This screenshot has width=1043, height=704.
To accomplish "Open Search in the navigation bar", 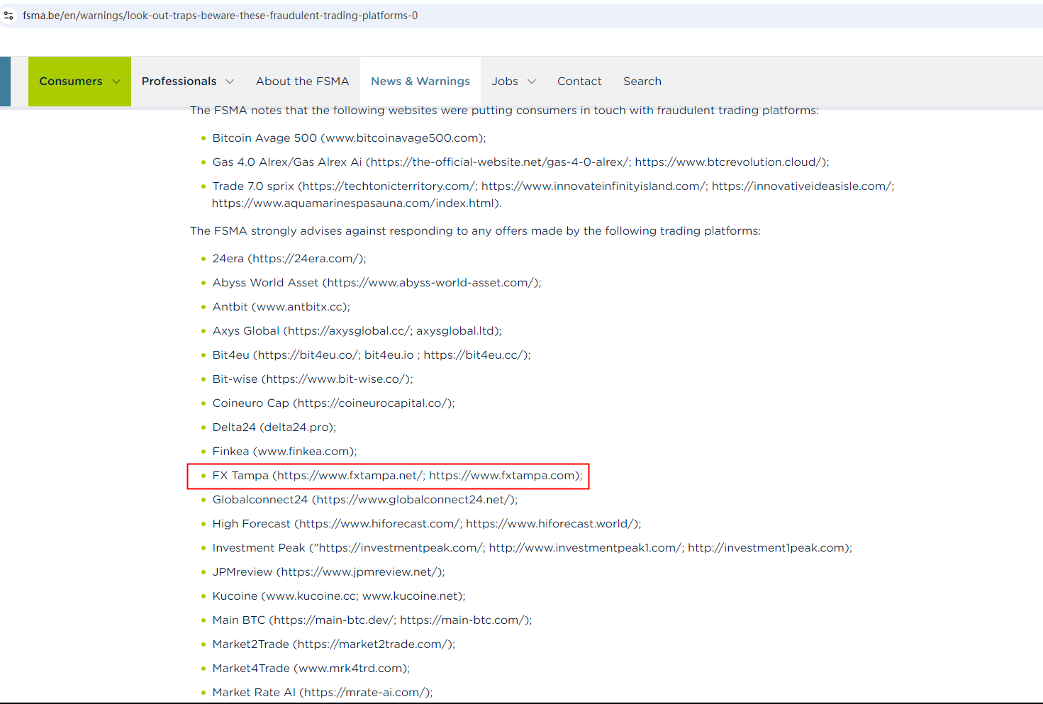I will 642,82.
